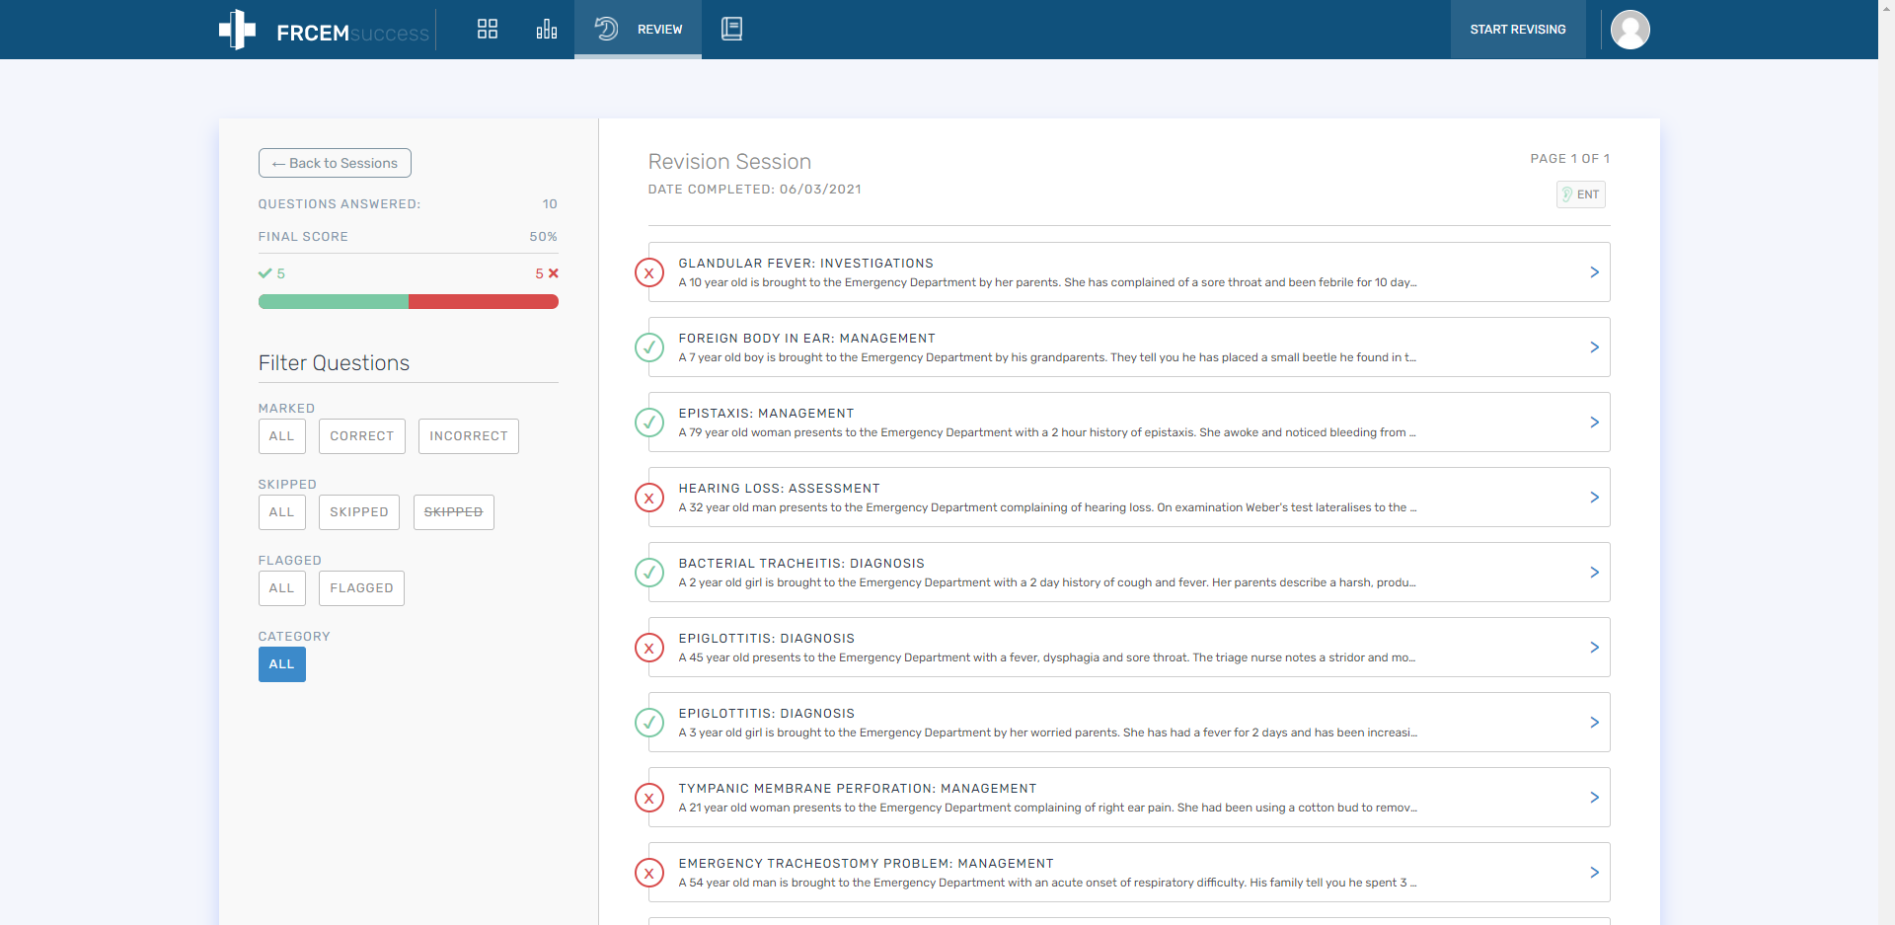Open the statistics bar chart icon
This screenshot has width=1895, height=925.
click(x=547, y=29)
